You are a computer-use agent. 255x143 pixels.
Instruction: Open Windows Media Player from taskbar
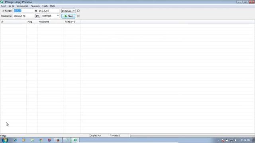(x=24, y=140)
